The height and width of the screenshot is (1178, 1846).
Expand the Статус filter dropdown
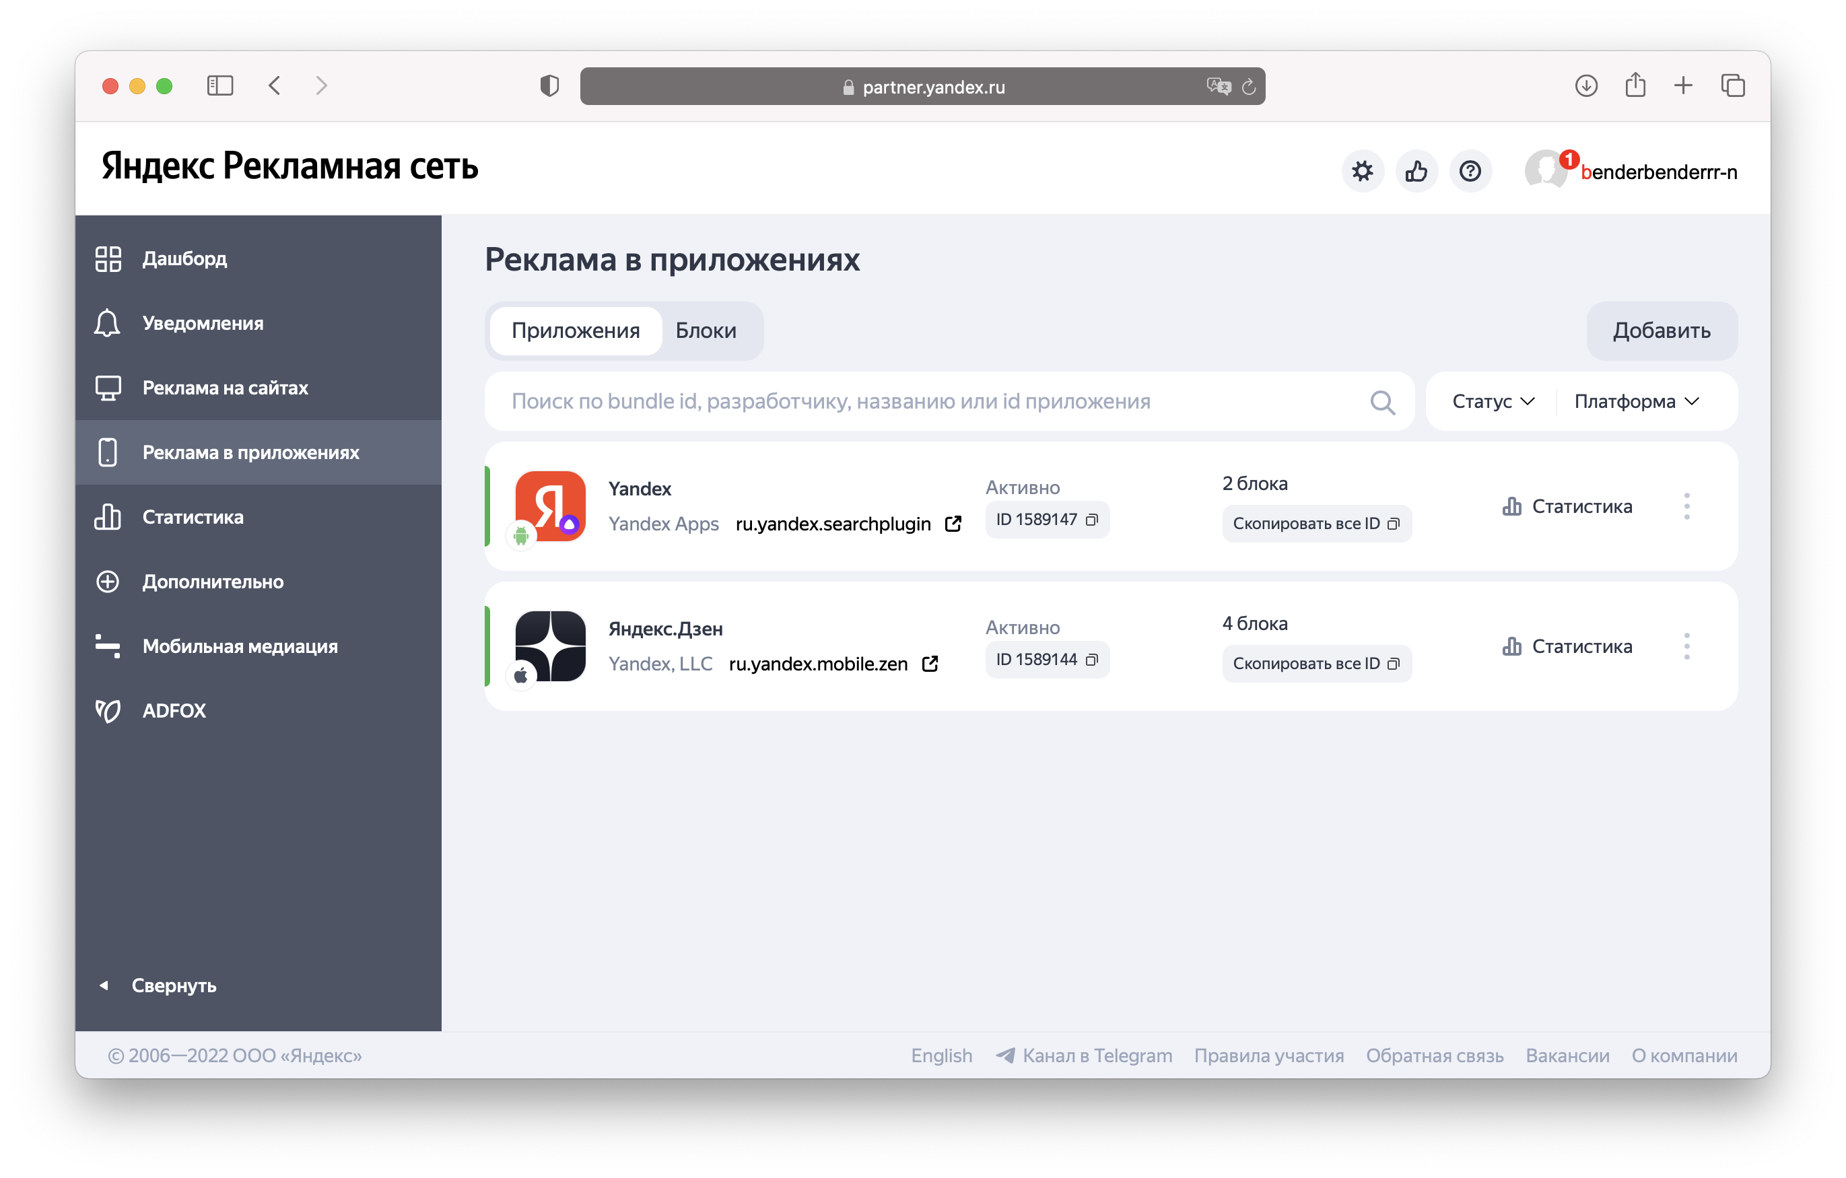1492,402
